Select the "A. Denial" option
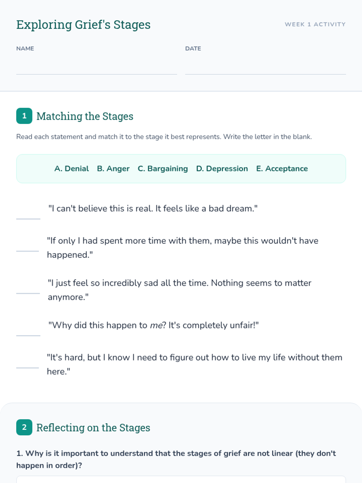362x483 pixels. [71, 168]
